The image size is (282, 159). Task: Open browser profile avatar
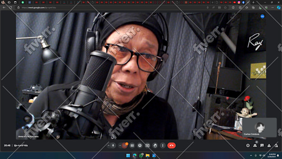coord(3,2)
